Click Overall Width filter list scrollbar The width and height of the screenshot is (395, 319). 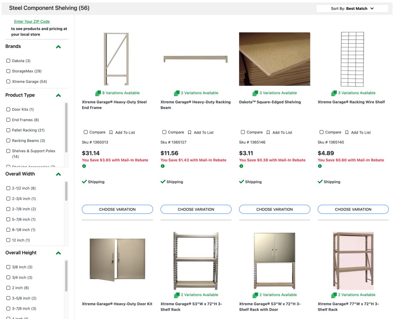[66, 191]
